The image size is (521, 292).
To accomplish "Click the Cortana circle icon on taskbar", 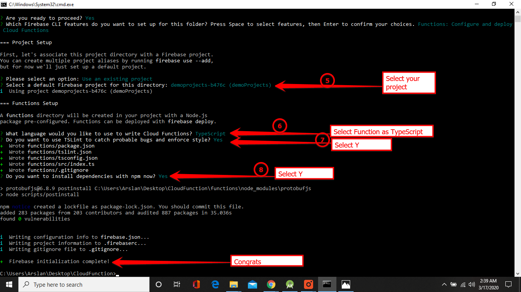I will click(x=159, y=284).
